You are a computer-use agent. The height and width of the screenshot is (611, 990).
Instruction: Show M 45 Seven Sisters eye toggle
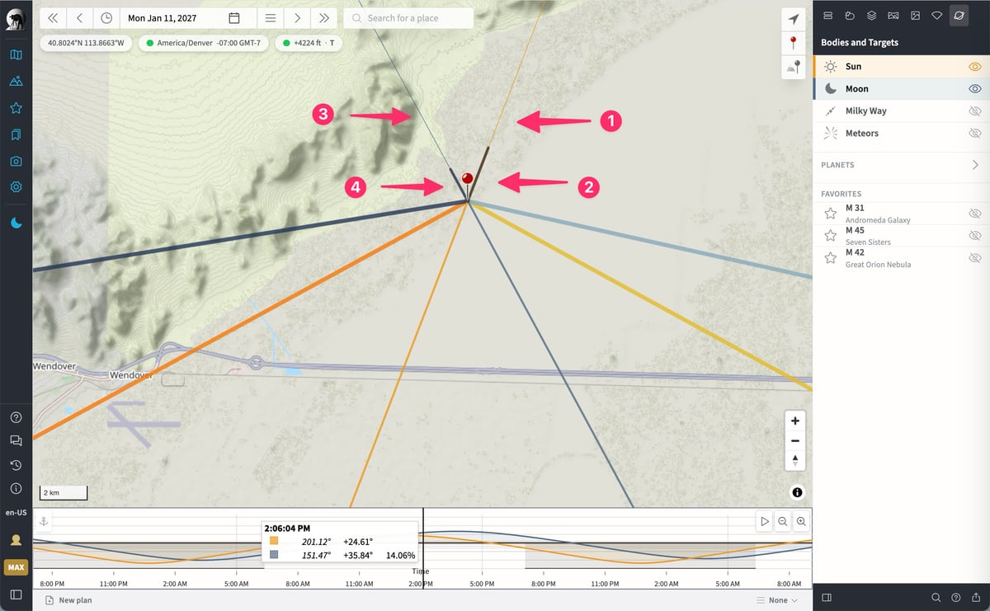pyautogui.click(x=974, y=236)
